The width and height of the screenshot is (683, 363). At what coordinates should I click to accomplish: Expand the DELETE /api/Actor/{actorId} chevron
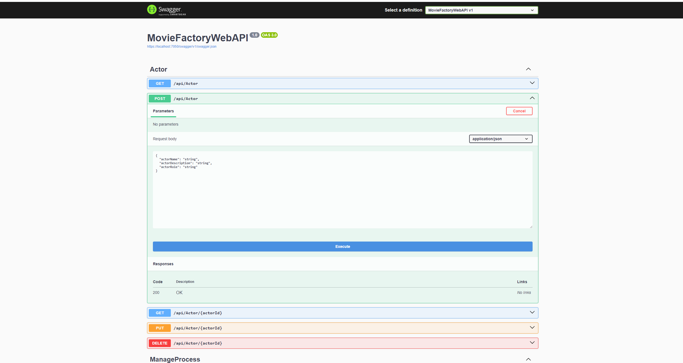(532, 343)
